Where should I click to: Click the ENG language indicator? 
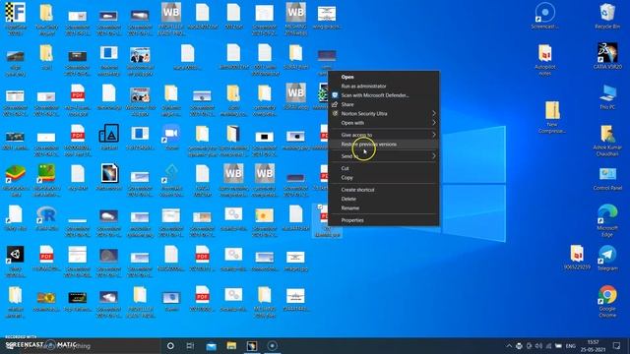571,345
